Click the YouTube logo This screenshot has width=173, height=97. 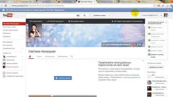pyautogui.click(x=8, y=15)
